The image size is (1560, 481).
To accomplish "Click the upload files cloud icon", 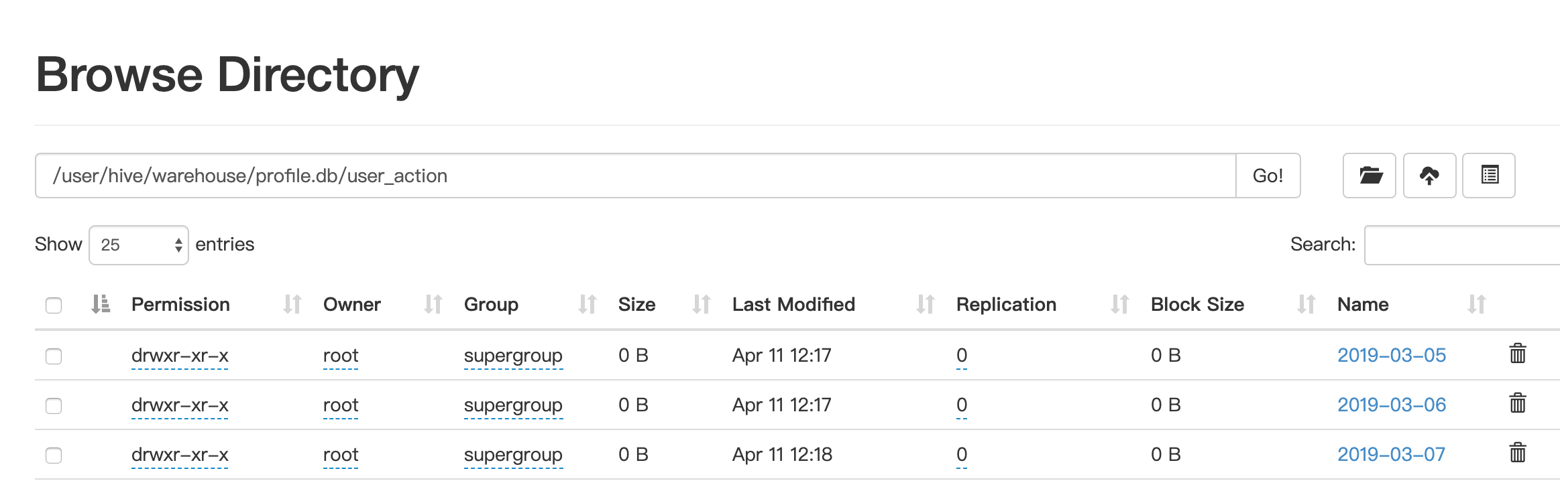I will point(1429,176).
